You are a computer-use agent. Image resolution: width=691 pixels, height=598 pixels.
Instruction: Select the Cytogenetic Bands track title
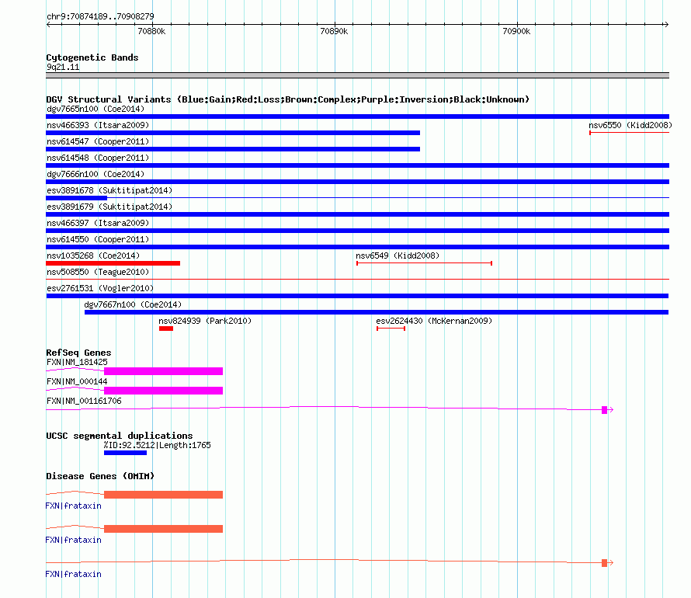(x=92, y=57)
